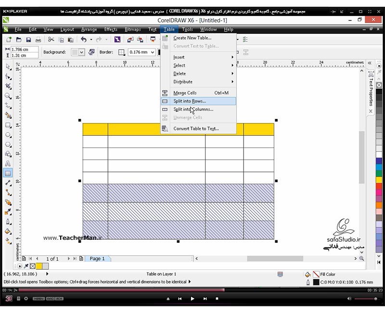Click the Paste icon in toolbar
The image size is (385, 313).
(71, 39)
